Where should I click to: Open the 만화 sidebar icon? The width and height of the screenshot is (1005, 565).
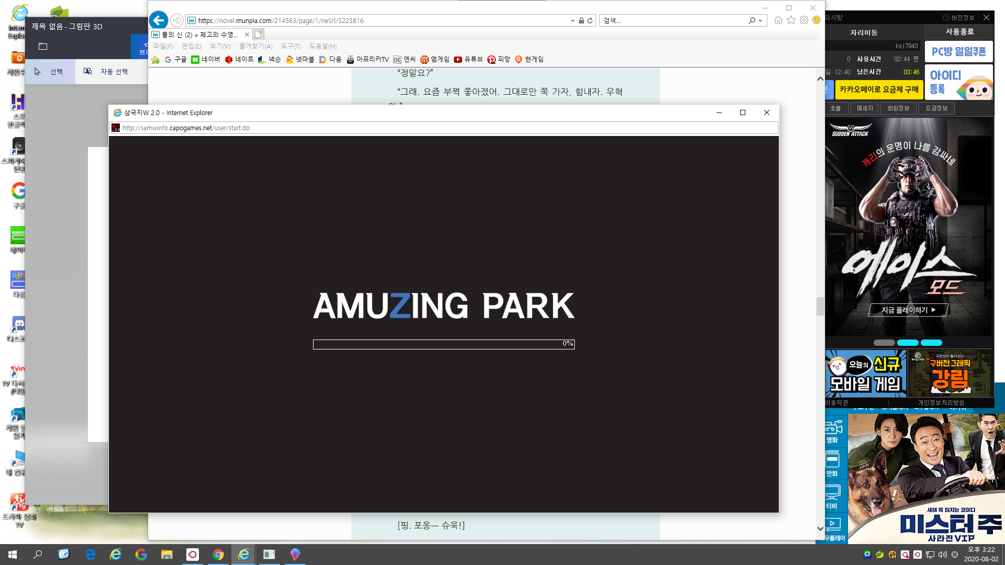(x=833, y=465)
